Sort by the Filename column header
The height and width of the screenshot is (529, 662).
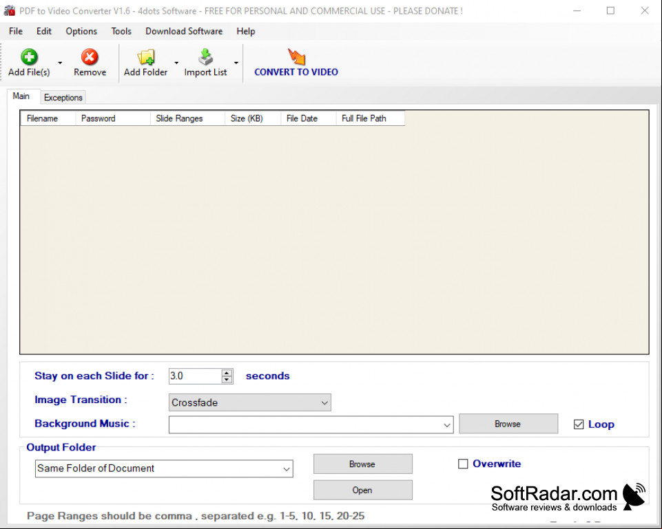[48, 118]
